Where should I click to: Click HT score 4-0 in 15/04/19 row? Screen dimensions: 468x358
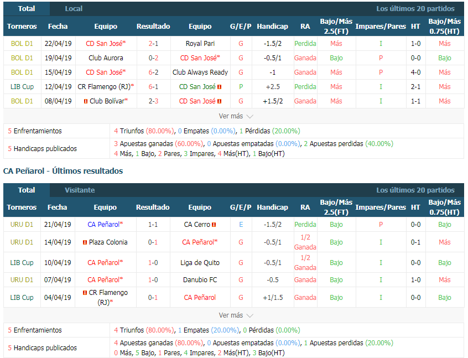(x=416, y=72)
